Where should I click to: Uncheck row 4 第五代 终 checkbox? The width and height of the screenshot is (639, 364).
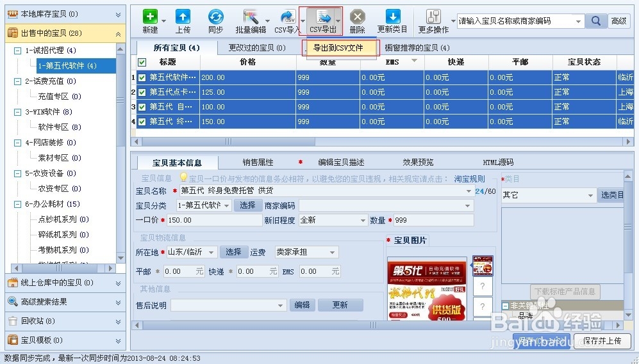[142, 122]
